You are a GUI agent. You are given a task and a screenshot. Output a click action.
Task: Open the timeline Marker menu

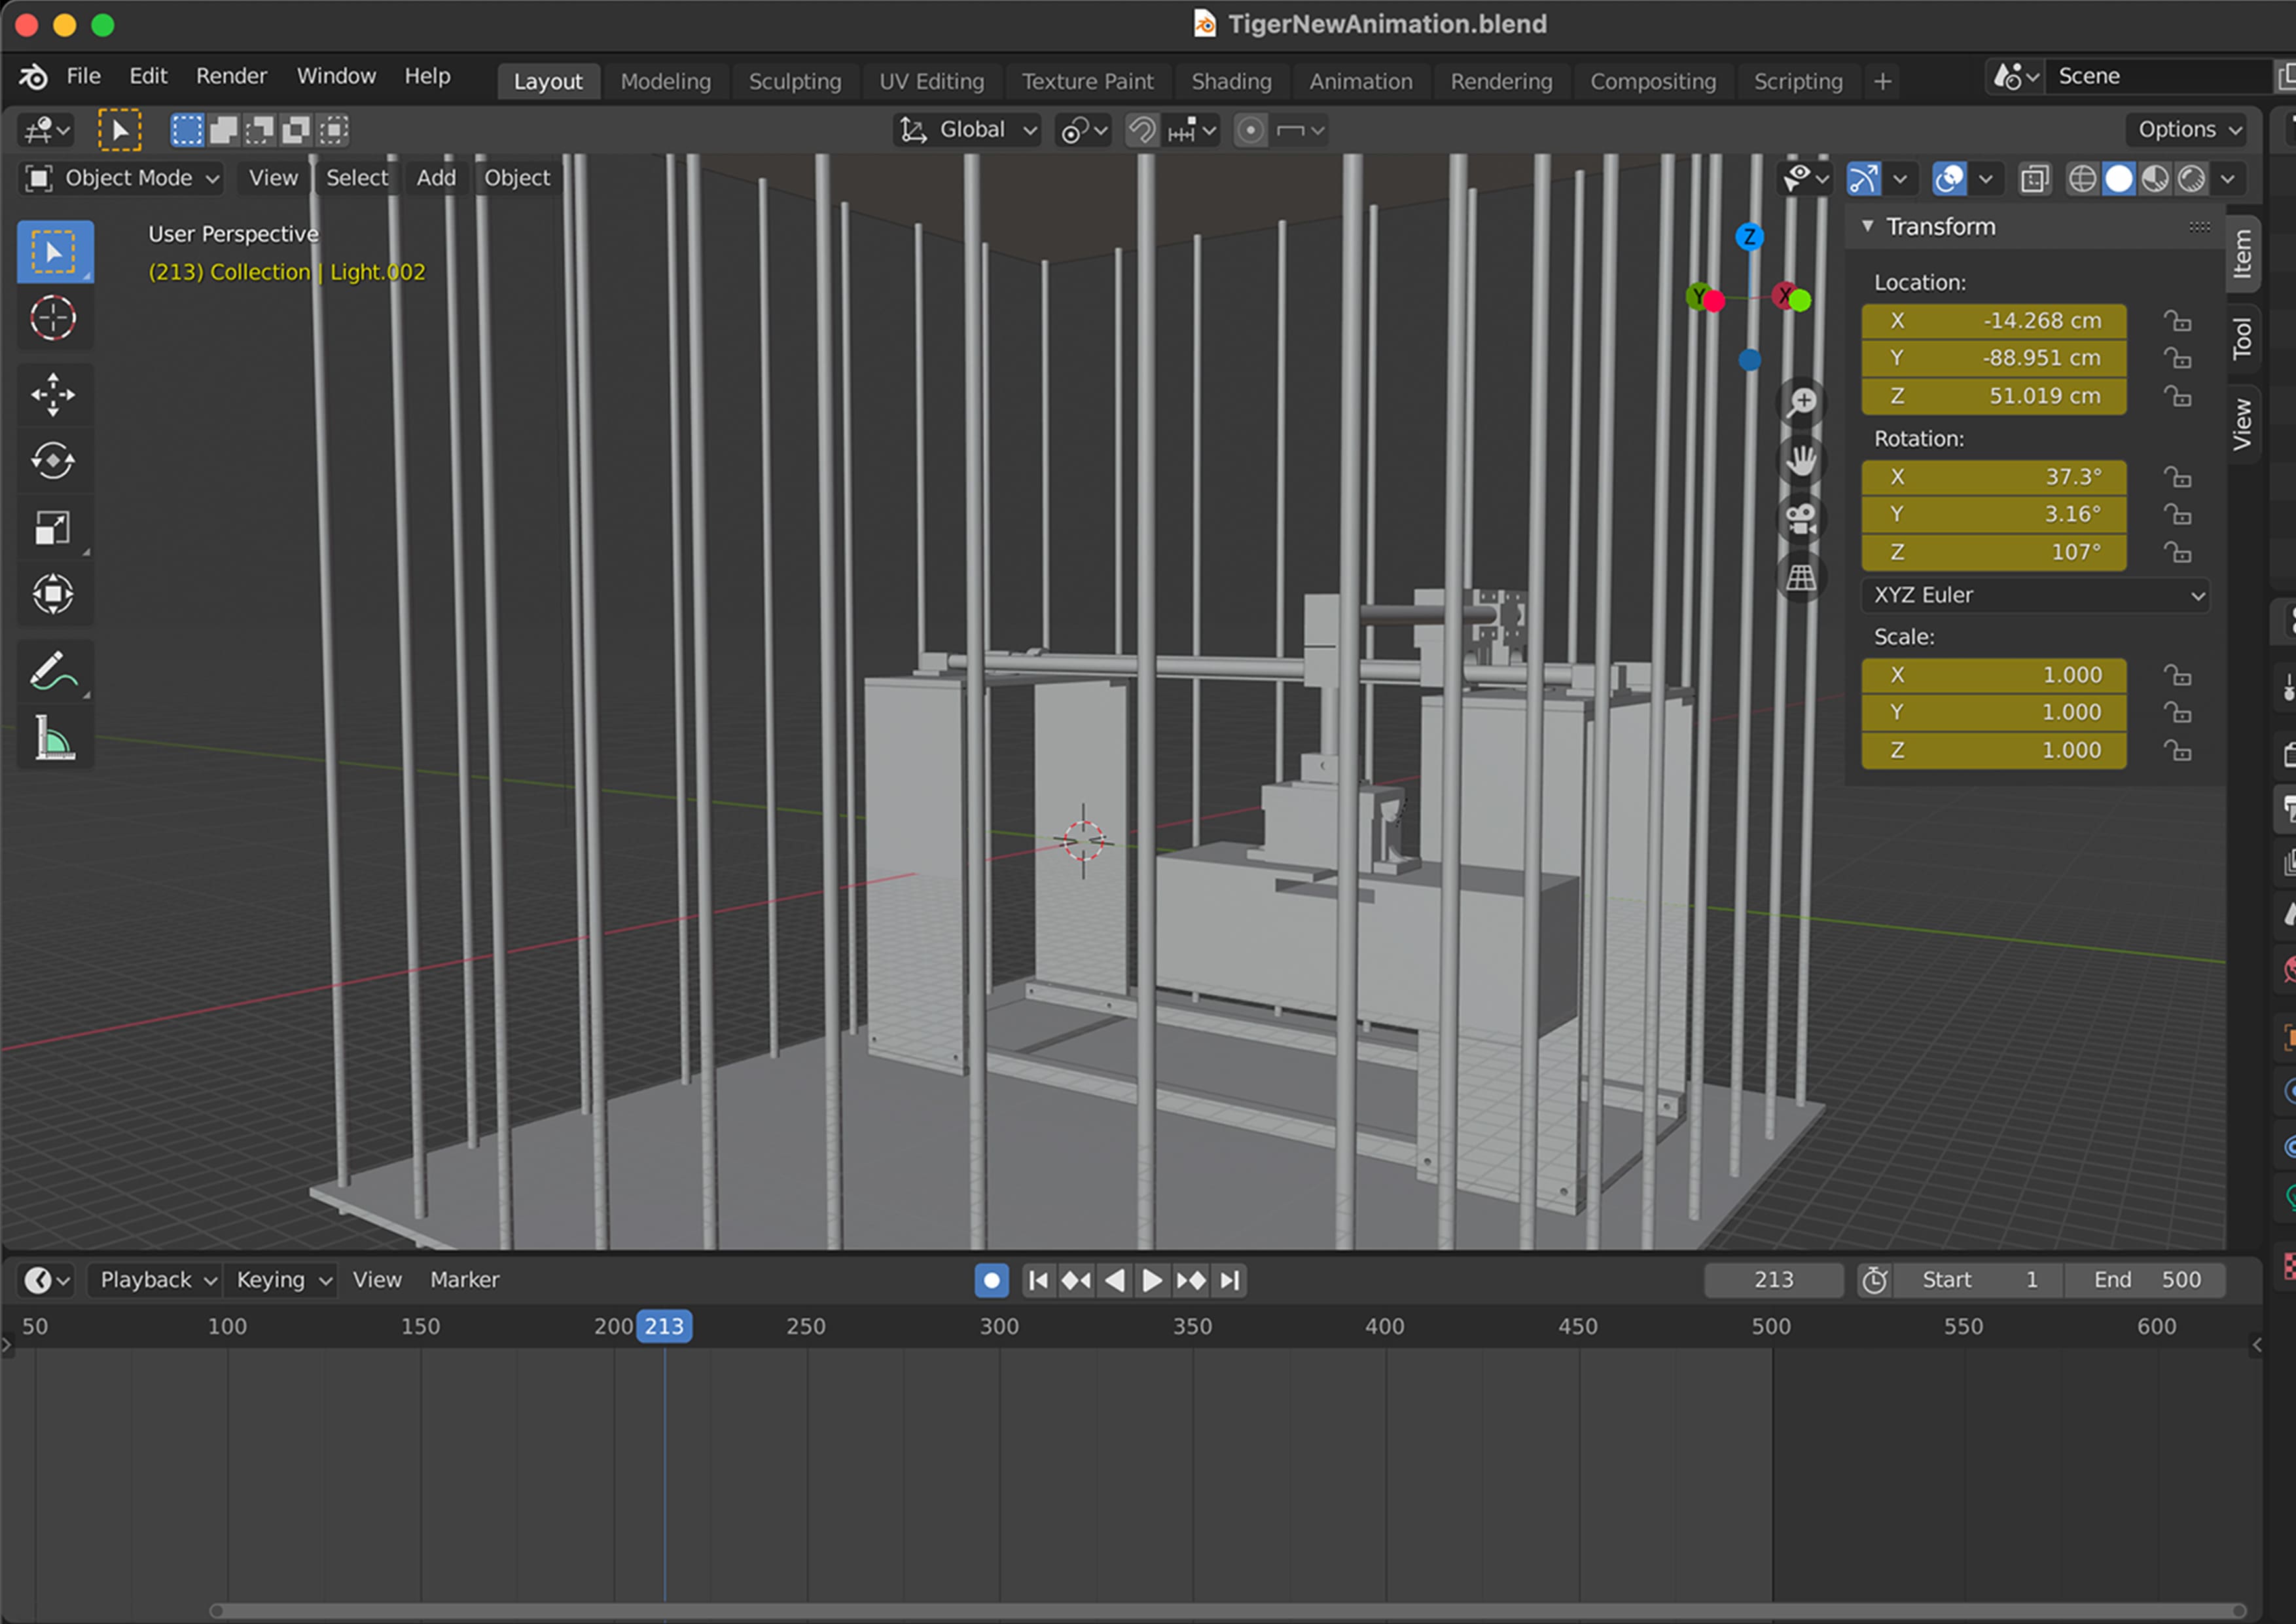click(x=464, y=1280)
